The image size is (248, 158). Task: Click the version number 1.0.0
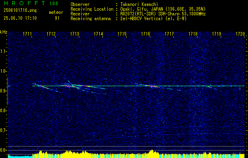pyautogui.click(x=54, y=4)
